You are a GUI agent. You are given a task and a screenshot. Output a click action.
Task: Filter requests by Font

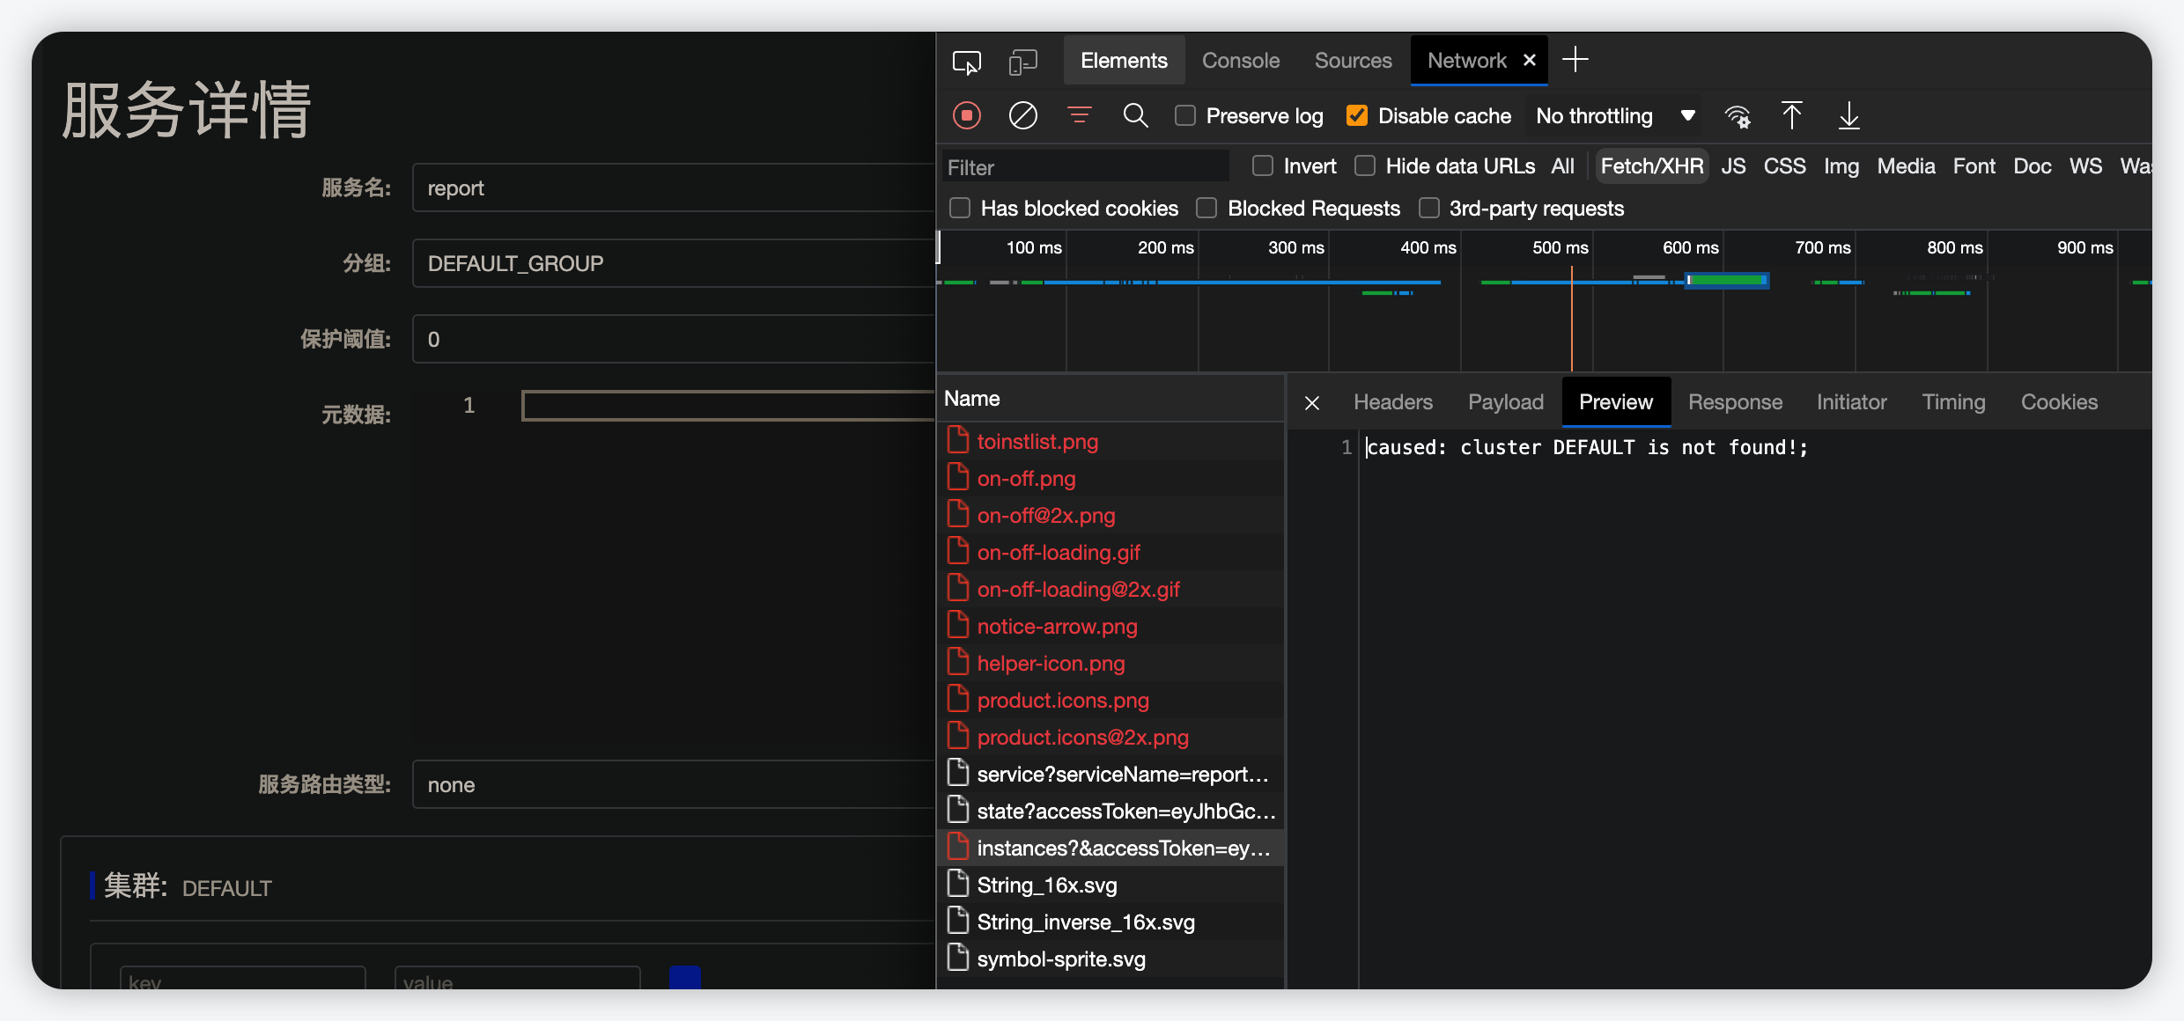tap(1974, 166)
